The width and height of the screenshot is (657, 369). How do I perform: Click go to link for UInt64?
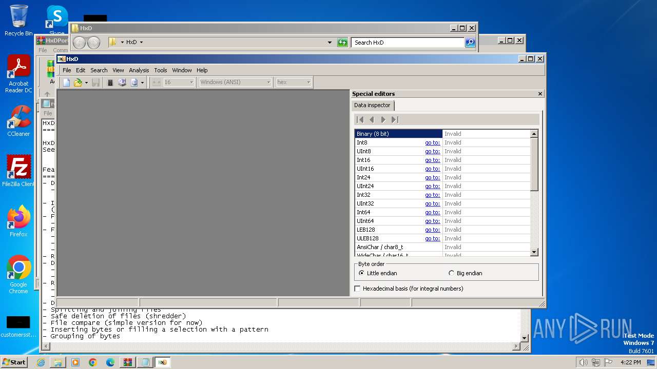(432, 221)
